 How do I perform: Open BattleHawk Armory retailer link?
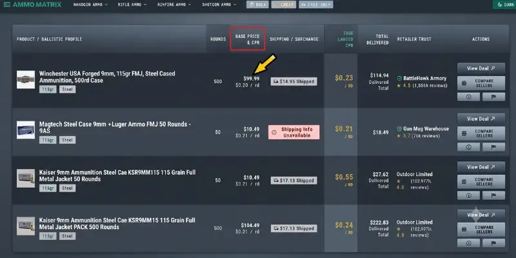[x=424, y=78]
